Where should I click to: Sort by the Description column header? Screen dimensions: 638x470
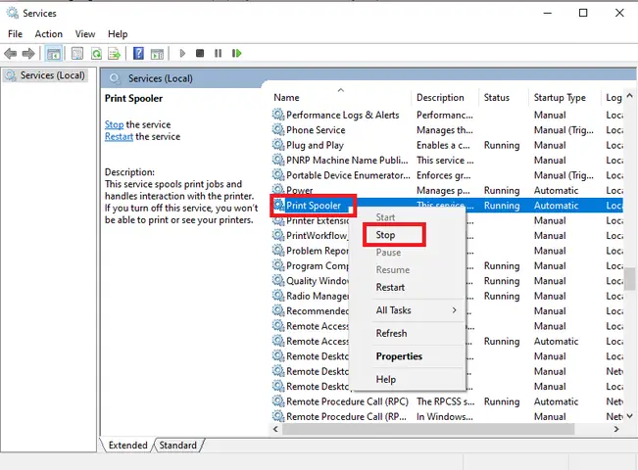pyautogui.click(x=445, y=98)
